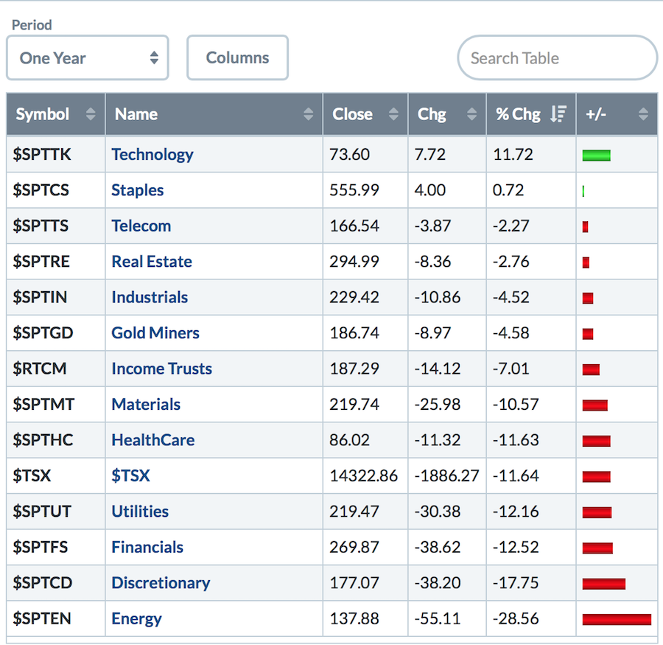The width and height of the screenshot is (663, 645).
Task: Follow the Gold Miners link
Action: pos(155,333)
